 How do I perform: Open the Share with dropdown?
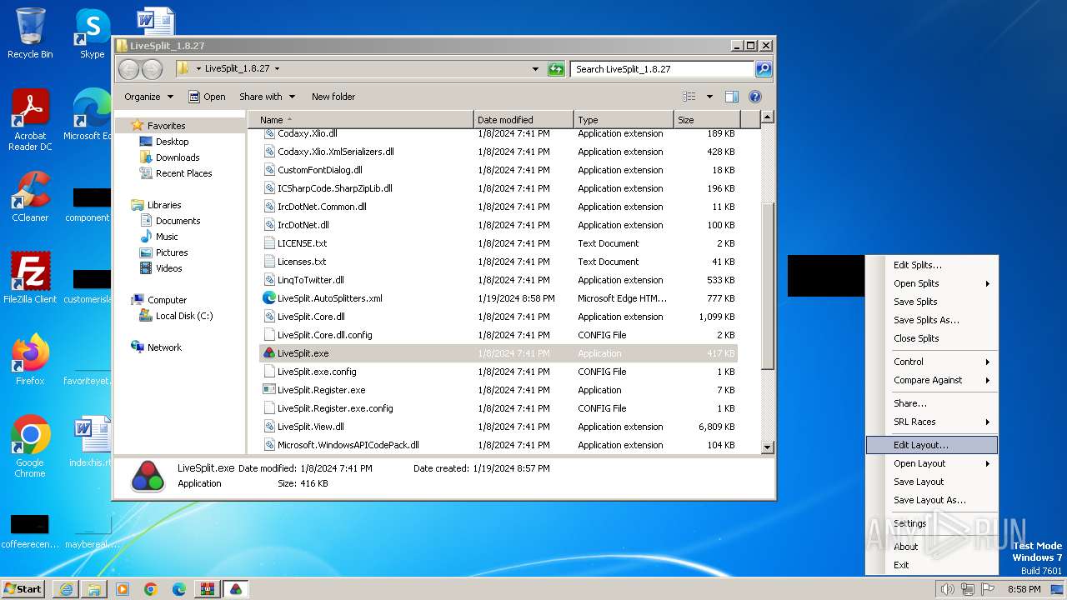[x=267, y=97]
